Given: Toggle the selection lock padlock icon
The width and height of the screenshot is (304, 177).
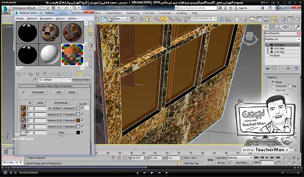Looking at the screenshot, I should click(119, 158).
